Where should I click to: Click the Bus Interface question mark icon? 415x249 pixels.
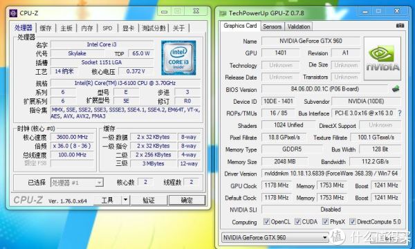399,113
